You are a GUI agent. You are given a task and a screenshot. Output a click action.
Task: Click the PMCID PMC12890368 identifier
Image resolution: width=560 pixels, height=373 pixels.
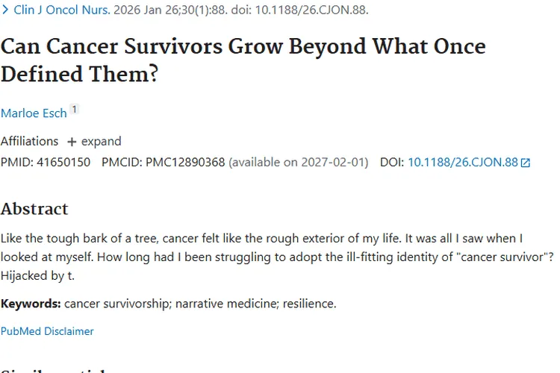[184, 162]
